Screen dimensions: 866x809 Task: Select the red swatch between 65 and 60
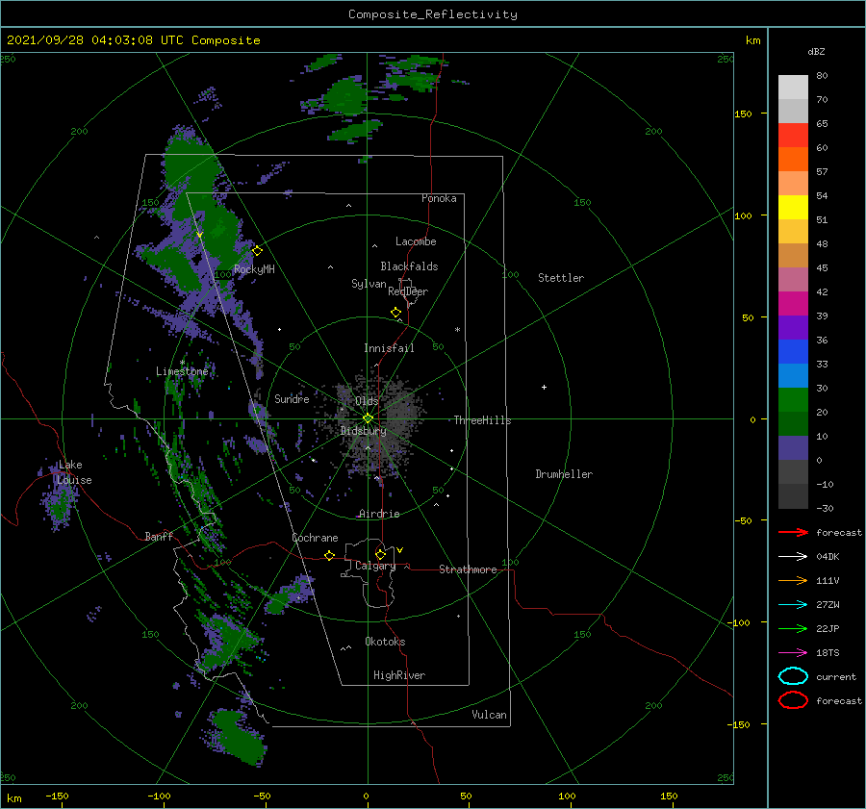(x=793, y=136)
